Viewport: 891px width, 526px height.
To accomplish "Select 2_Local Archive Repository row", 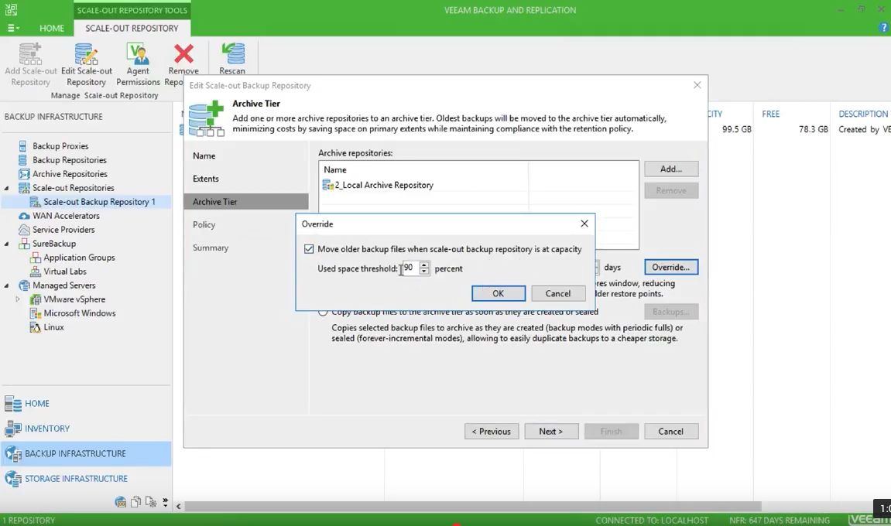I will click(478, 185).
